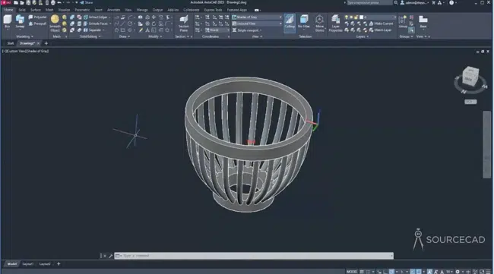The image size is (494, 274).
Task: Click the Erase tool in Modify panel
Action: click(141, 30)
